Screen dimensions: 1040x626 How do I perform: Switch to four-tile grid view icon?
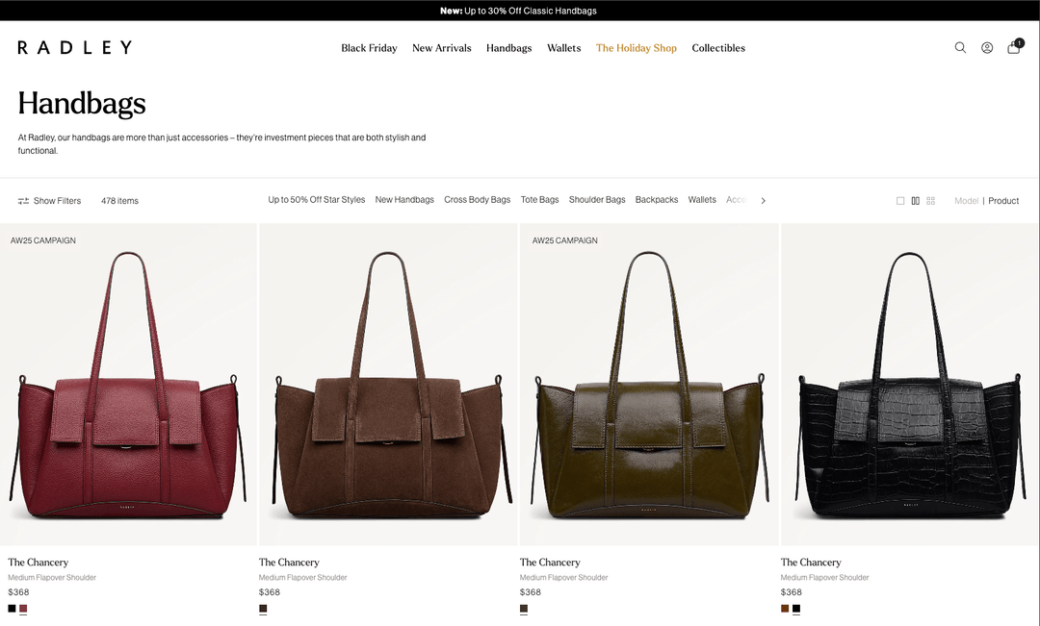930,201
